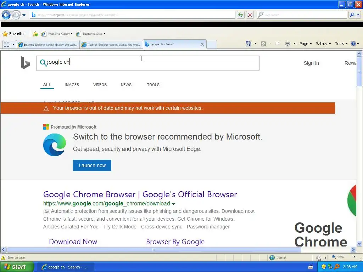Close the 'google ch - Search' tab
The width and height of the screenshot is (363, 272).
(202, 44)
